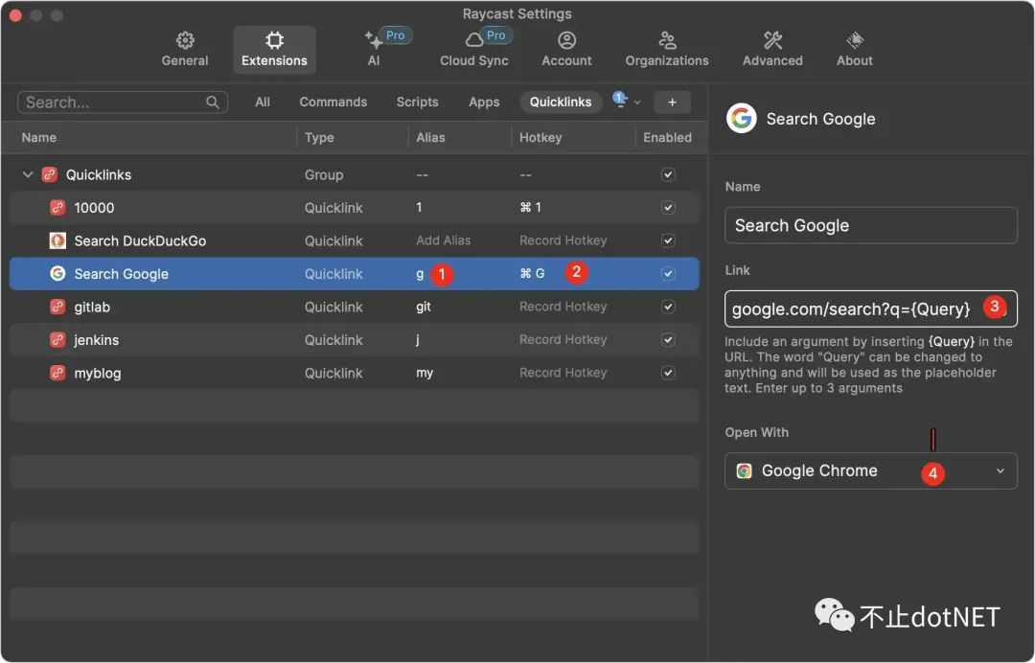Open the Cloud Sync settings tab

click(x=474, y=50)
